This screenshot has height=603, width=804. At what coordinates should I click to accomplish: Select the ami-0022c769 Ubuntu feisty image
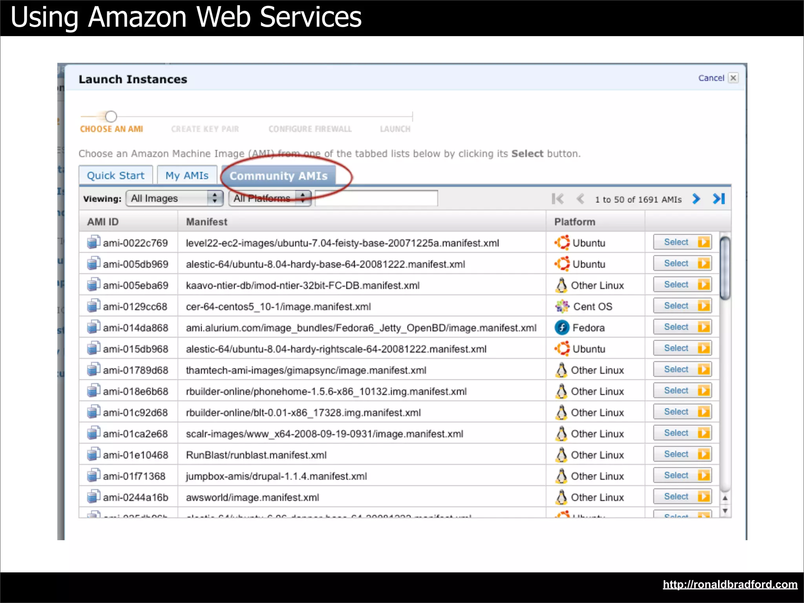click(682, 242)
